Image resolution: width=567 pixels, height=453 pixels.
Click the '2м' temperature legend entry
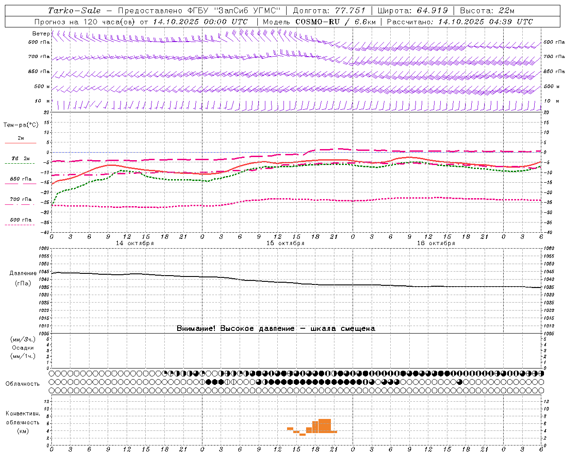pos(21,138)
